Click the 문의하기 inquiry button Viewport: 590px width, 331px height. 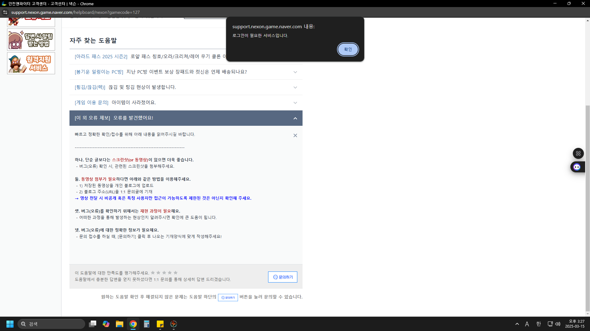283,277
